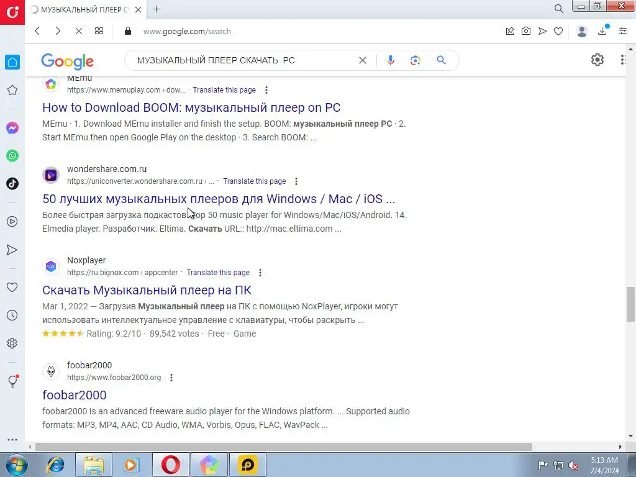Screen dimensions: 636x477
Task: Open sidebar bookmarks star
Action: click(12, 90)
